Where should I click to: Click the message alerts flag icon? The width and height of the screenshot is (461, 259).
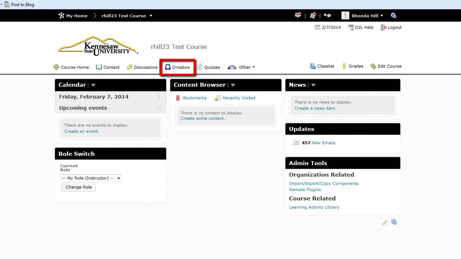point(298,15)
